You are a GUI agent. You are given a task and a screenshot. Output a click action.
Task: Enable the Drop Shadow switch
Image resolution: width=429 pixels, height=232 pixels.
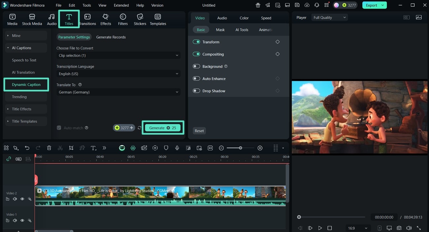click(196, 91)
